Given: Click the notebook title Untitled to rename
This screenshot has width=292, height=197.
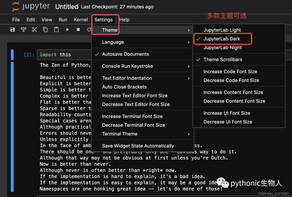Looking at the screenshot, I should [x=67, y=7].
